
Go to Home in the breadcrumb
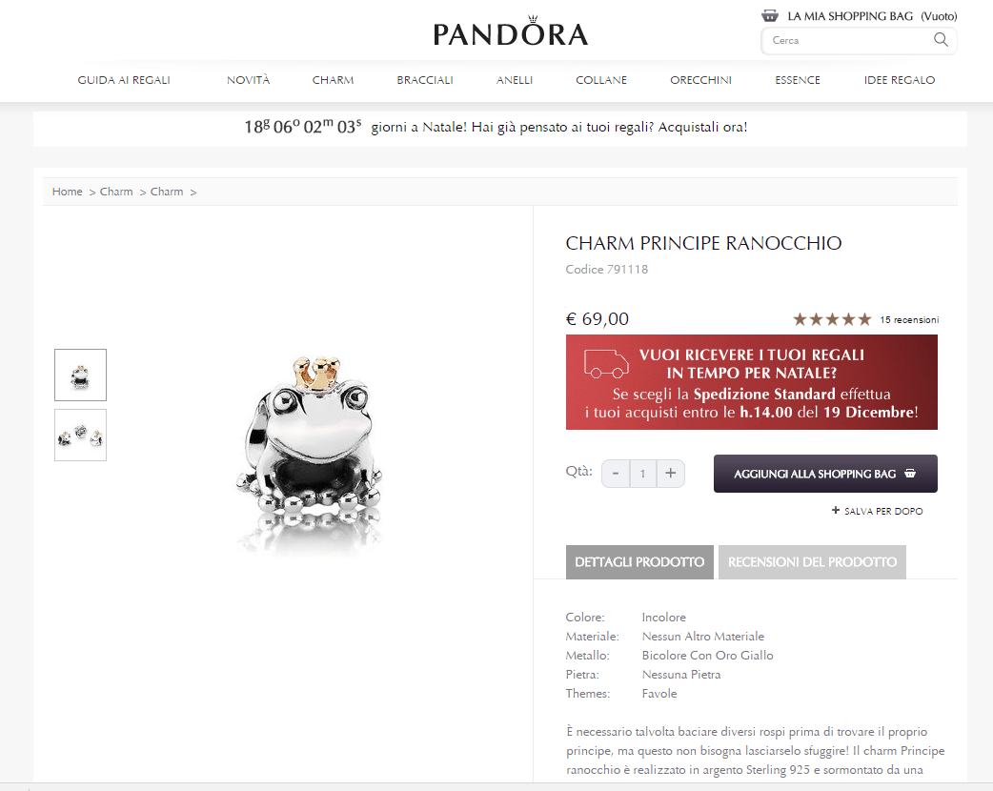(67, 192)
